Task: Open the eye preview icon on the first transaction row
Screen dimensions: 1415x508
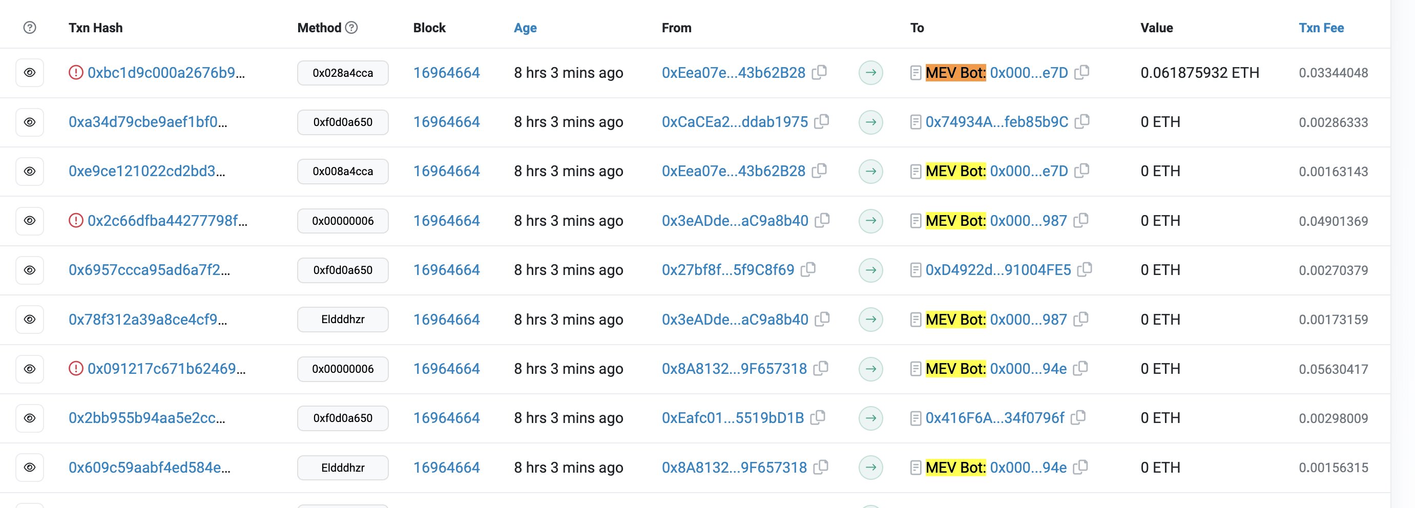Action: point(29,72)
